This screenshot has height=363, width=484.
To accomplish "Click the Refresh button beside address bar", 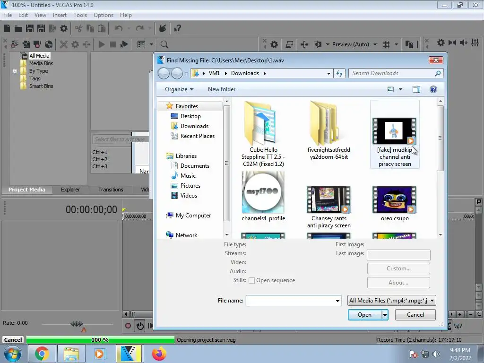I will [x=339, y=73].
